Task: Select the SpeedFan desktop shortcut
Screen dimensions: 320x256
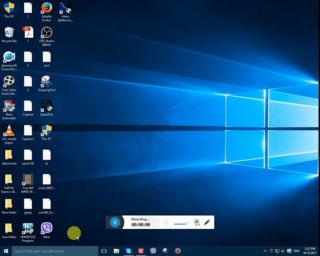Action: (47, 108)
